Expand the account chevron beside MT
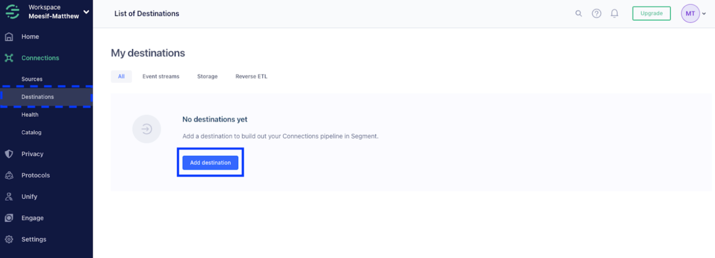715x258 pixels. (704, 14)
